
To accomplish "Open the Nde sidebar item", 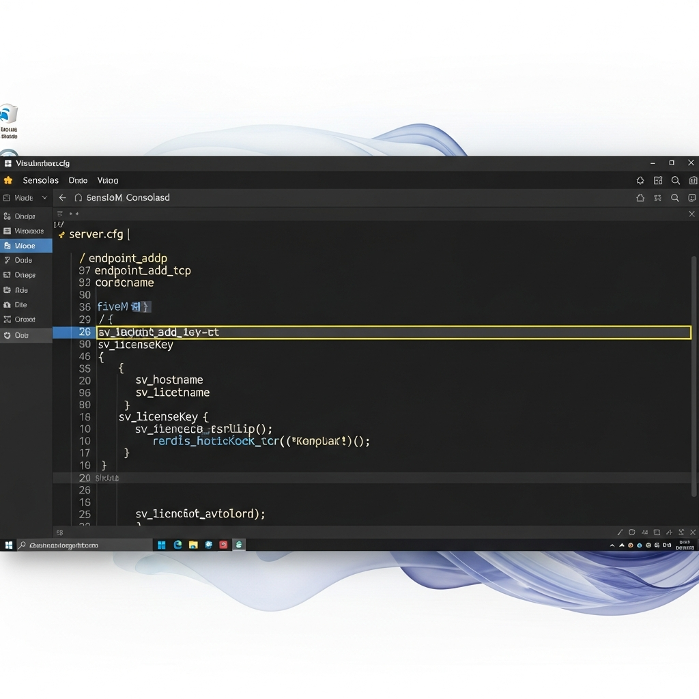I will coord(25,290).
